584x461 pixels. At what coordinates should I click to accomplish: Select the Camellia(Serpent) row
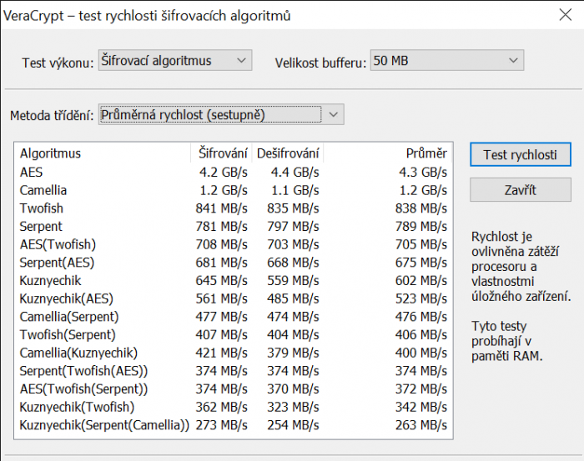69,317
